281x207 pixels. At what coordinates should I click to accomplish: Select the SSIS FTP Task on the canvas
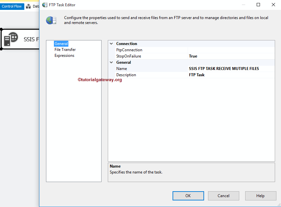click(20, 39)
